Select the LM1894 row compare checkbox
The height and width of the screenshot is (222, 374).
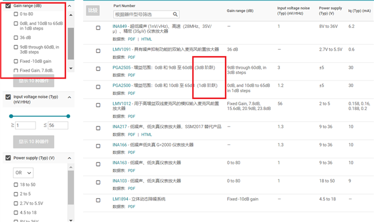click(x=98, y=200)
